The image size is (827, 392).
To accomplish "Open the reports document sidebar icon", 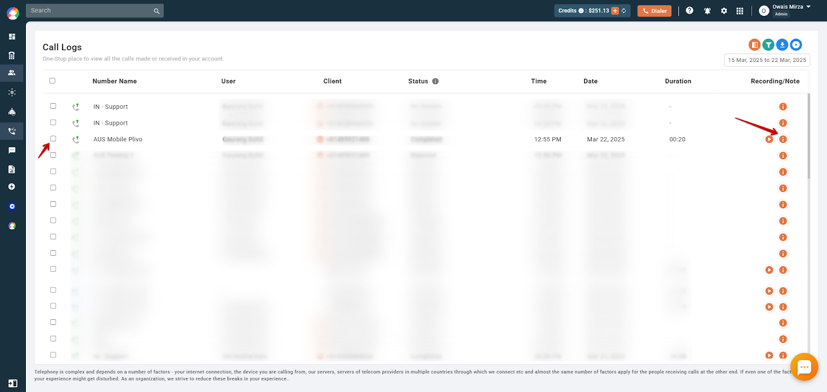I will point(12,169).
